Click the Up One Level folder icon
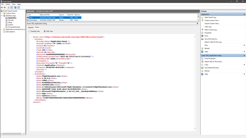Screen dimensions: 246x138 [9, 7]
